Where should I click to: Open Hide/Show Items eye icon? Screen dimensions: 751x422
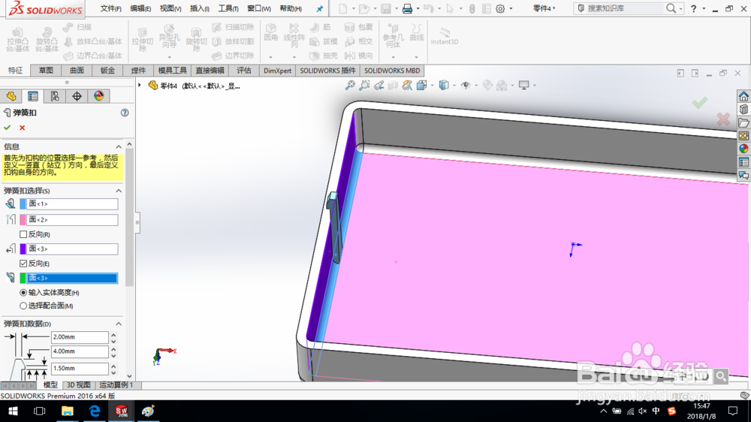[465, 86]
